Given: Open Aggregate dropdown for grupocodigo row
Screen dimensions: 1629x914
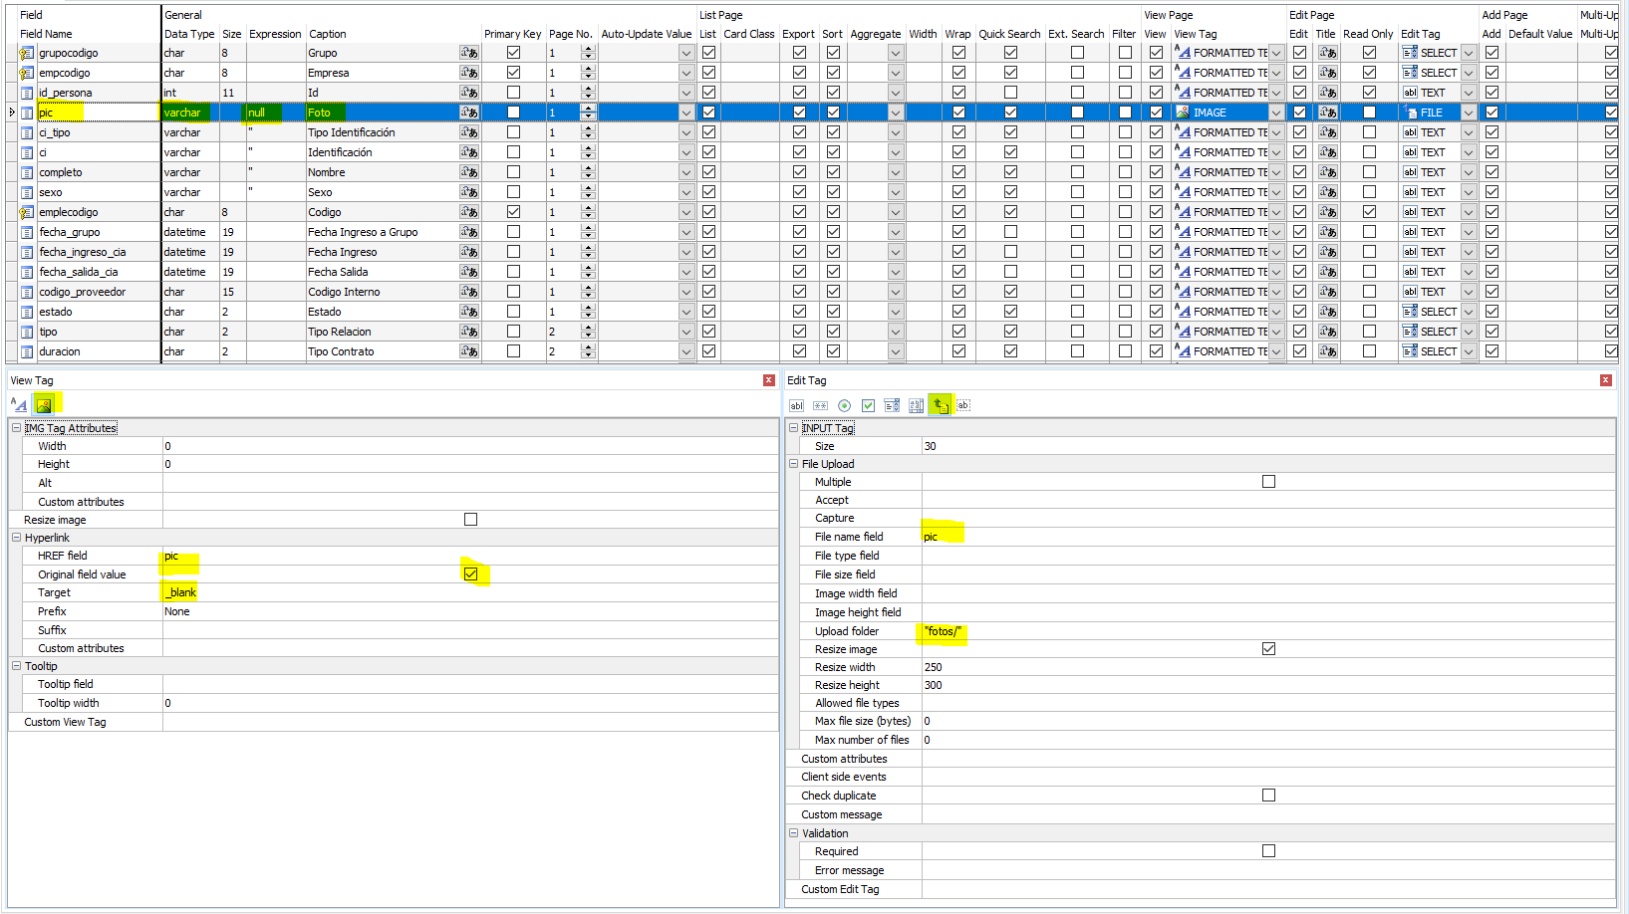Looking at the screenshot, I should tap(895, 53).
